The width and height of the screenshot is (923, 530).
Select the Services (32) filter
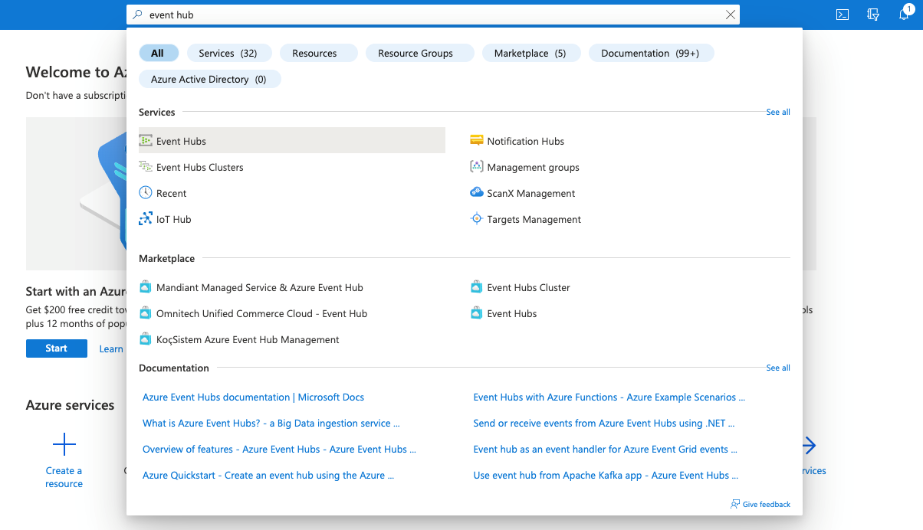tap(228, 53)
